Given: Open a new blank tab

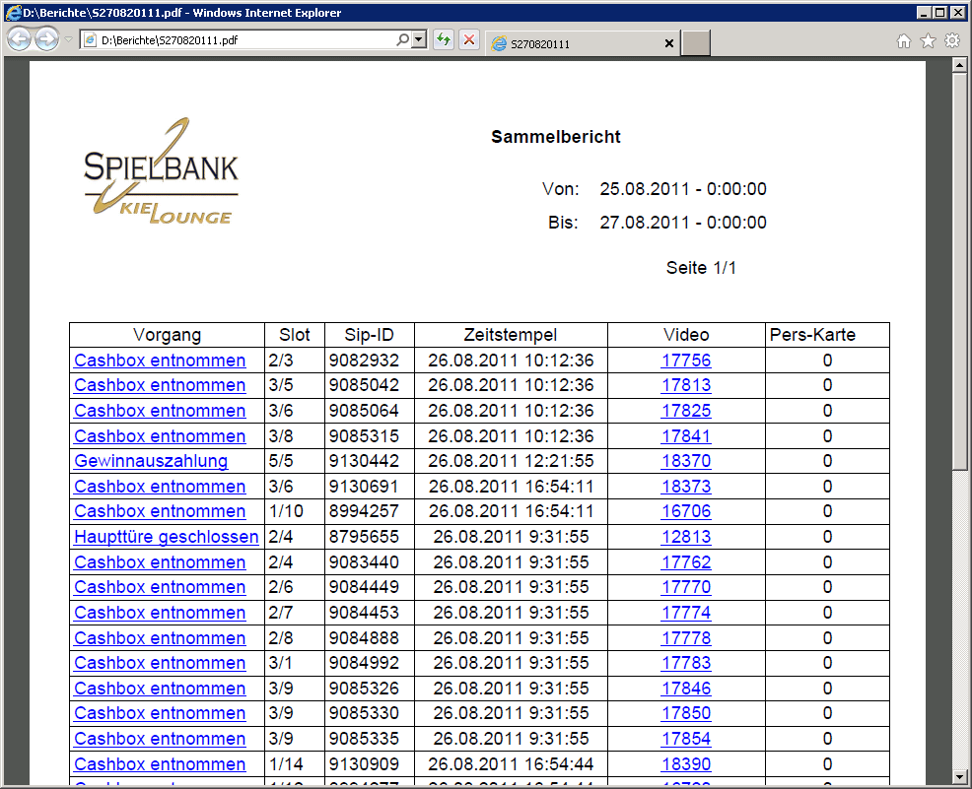Looking at the screenshot, I should tap(696, 43).
